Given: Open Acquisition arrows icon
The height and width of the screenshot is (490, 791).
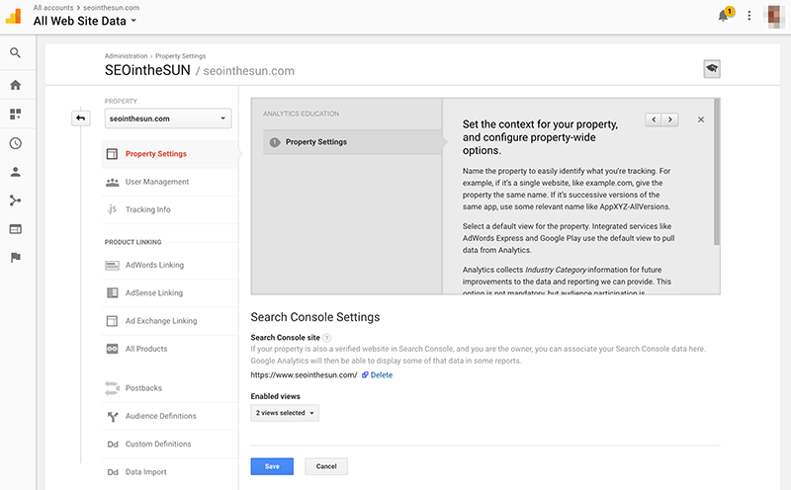Looking at the screenshot, I should tap(16, 201).
